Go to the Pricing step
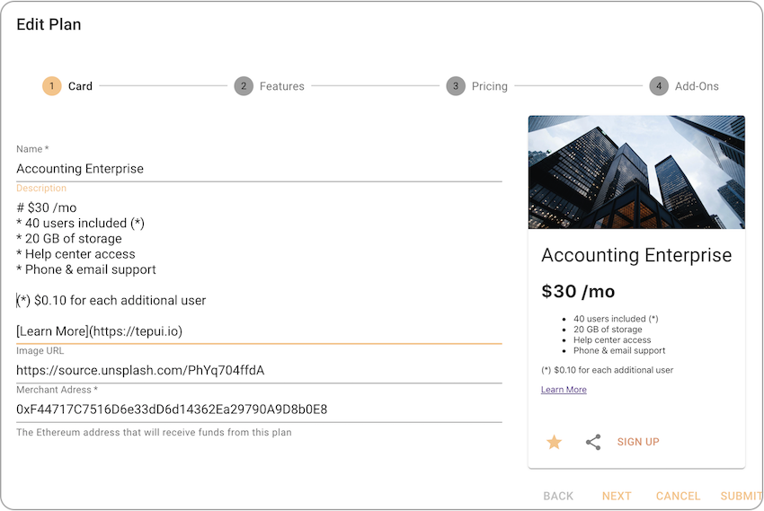764x511 pixels. coord(490,86)
